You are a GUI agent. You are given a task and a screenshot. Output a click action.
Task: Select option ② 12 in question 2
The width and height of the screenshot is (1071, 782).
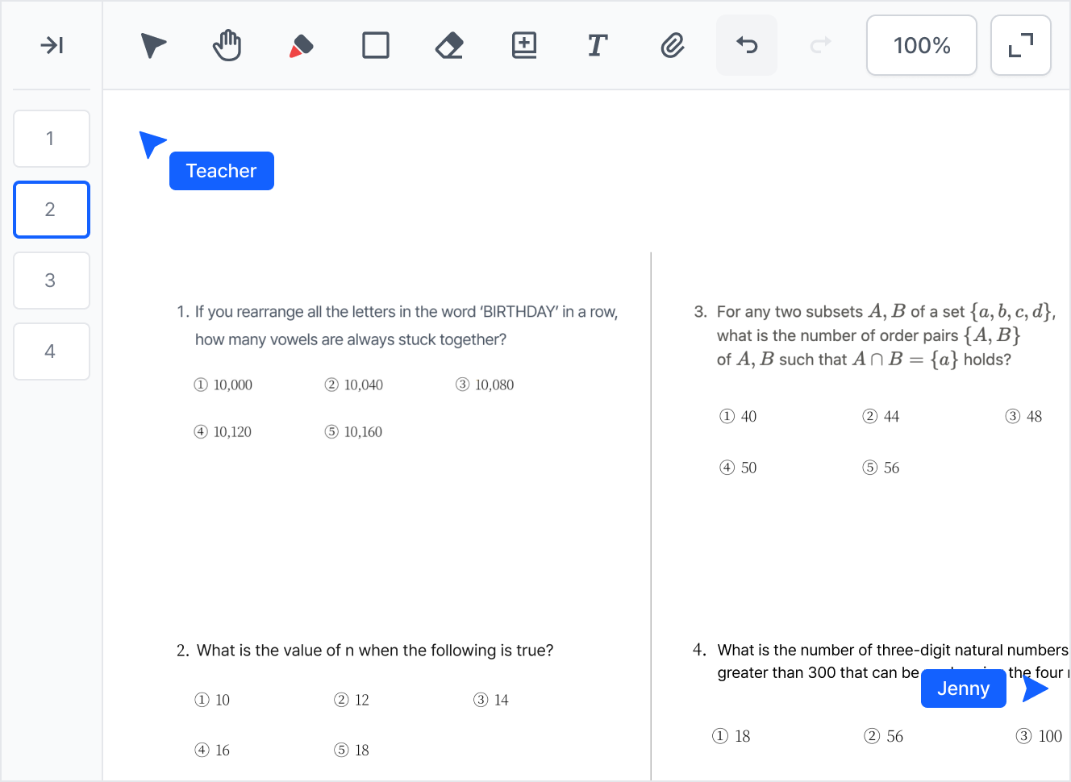(352, 701)
